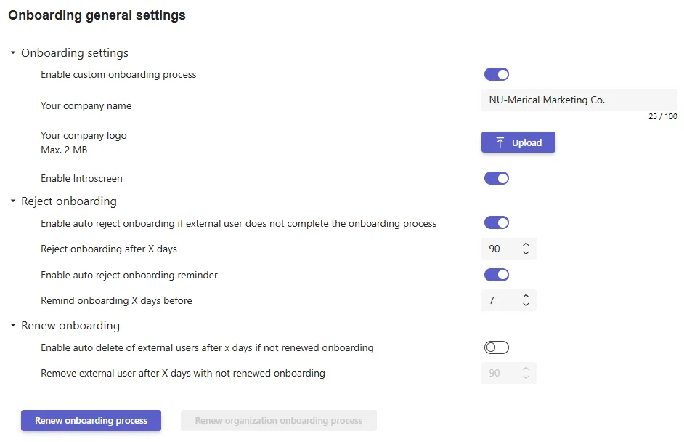Edit the company name text field
Image resolution: width=684 pixels, height=442 pixels.
pos(579,100)
